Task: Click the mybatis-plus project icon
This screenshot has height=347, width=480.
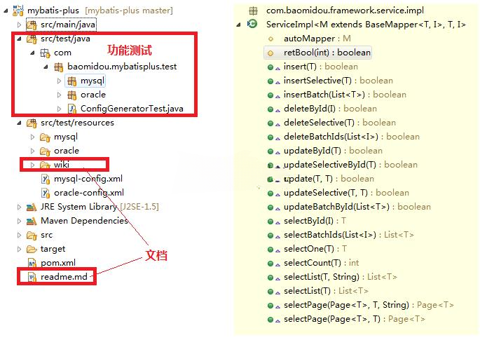Action: coord(18,11)
